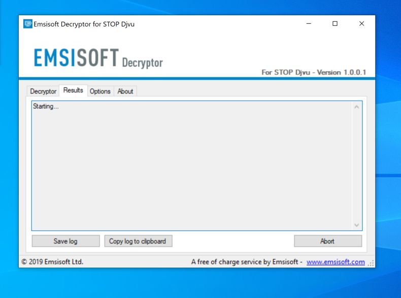Open the Options tab
This screenshot has width=401, height=298.
click(x=100, y=91)
